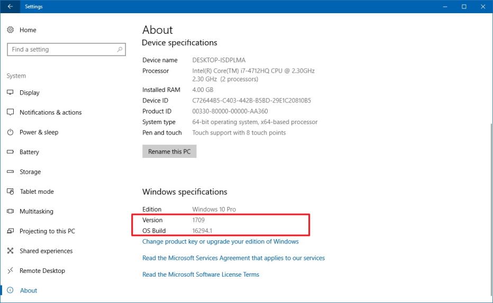Open Shared experiences settings
The width and height of the screenshot is (493, 303).
(x=46, y=251)
